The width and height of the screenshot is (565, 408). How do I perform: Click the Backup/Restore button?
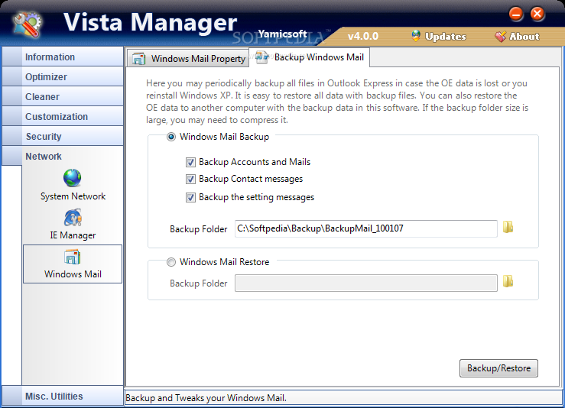(x=498, y=368)
